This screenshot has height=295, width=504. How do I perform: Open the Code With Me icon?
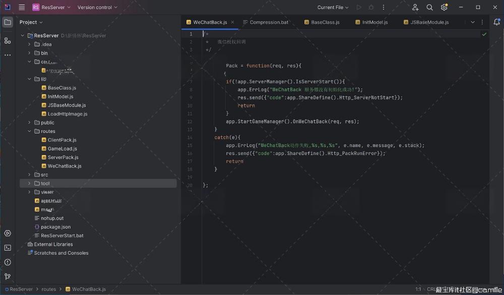pos(415,8)
